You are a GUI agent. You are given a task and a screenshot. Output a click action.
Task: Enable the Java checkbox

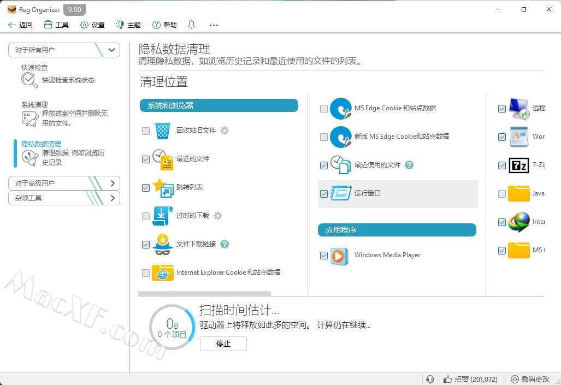click(x=502, y=193)
